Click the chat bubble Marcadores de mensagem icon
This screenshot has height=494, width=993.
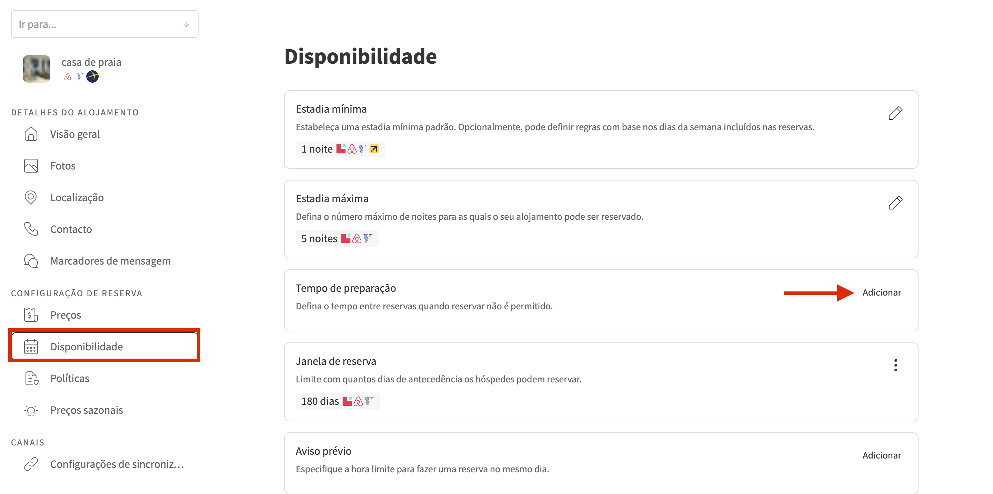click(31, 261)
